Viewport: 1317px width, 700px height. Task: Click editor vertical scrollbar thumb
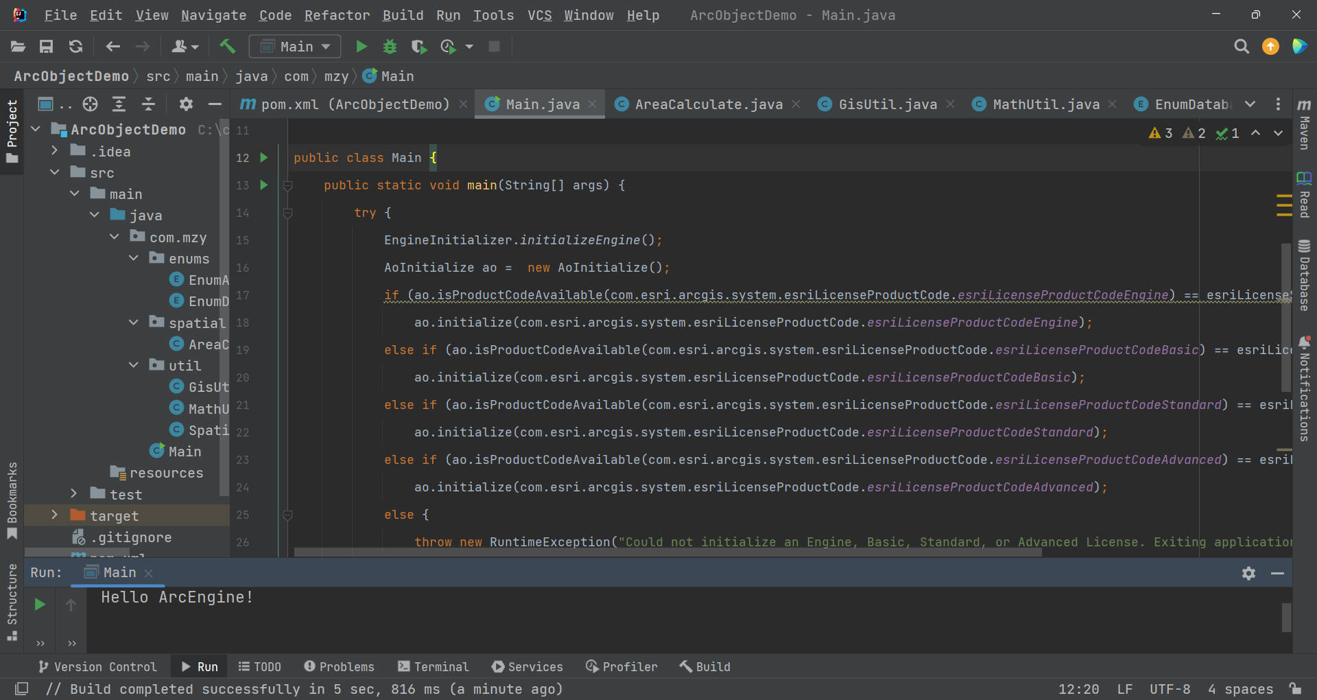click(x=1286, y=317)
